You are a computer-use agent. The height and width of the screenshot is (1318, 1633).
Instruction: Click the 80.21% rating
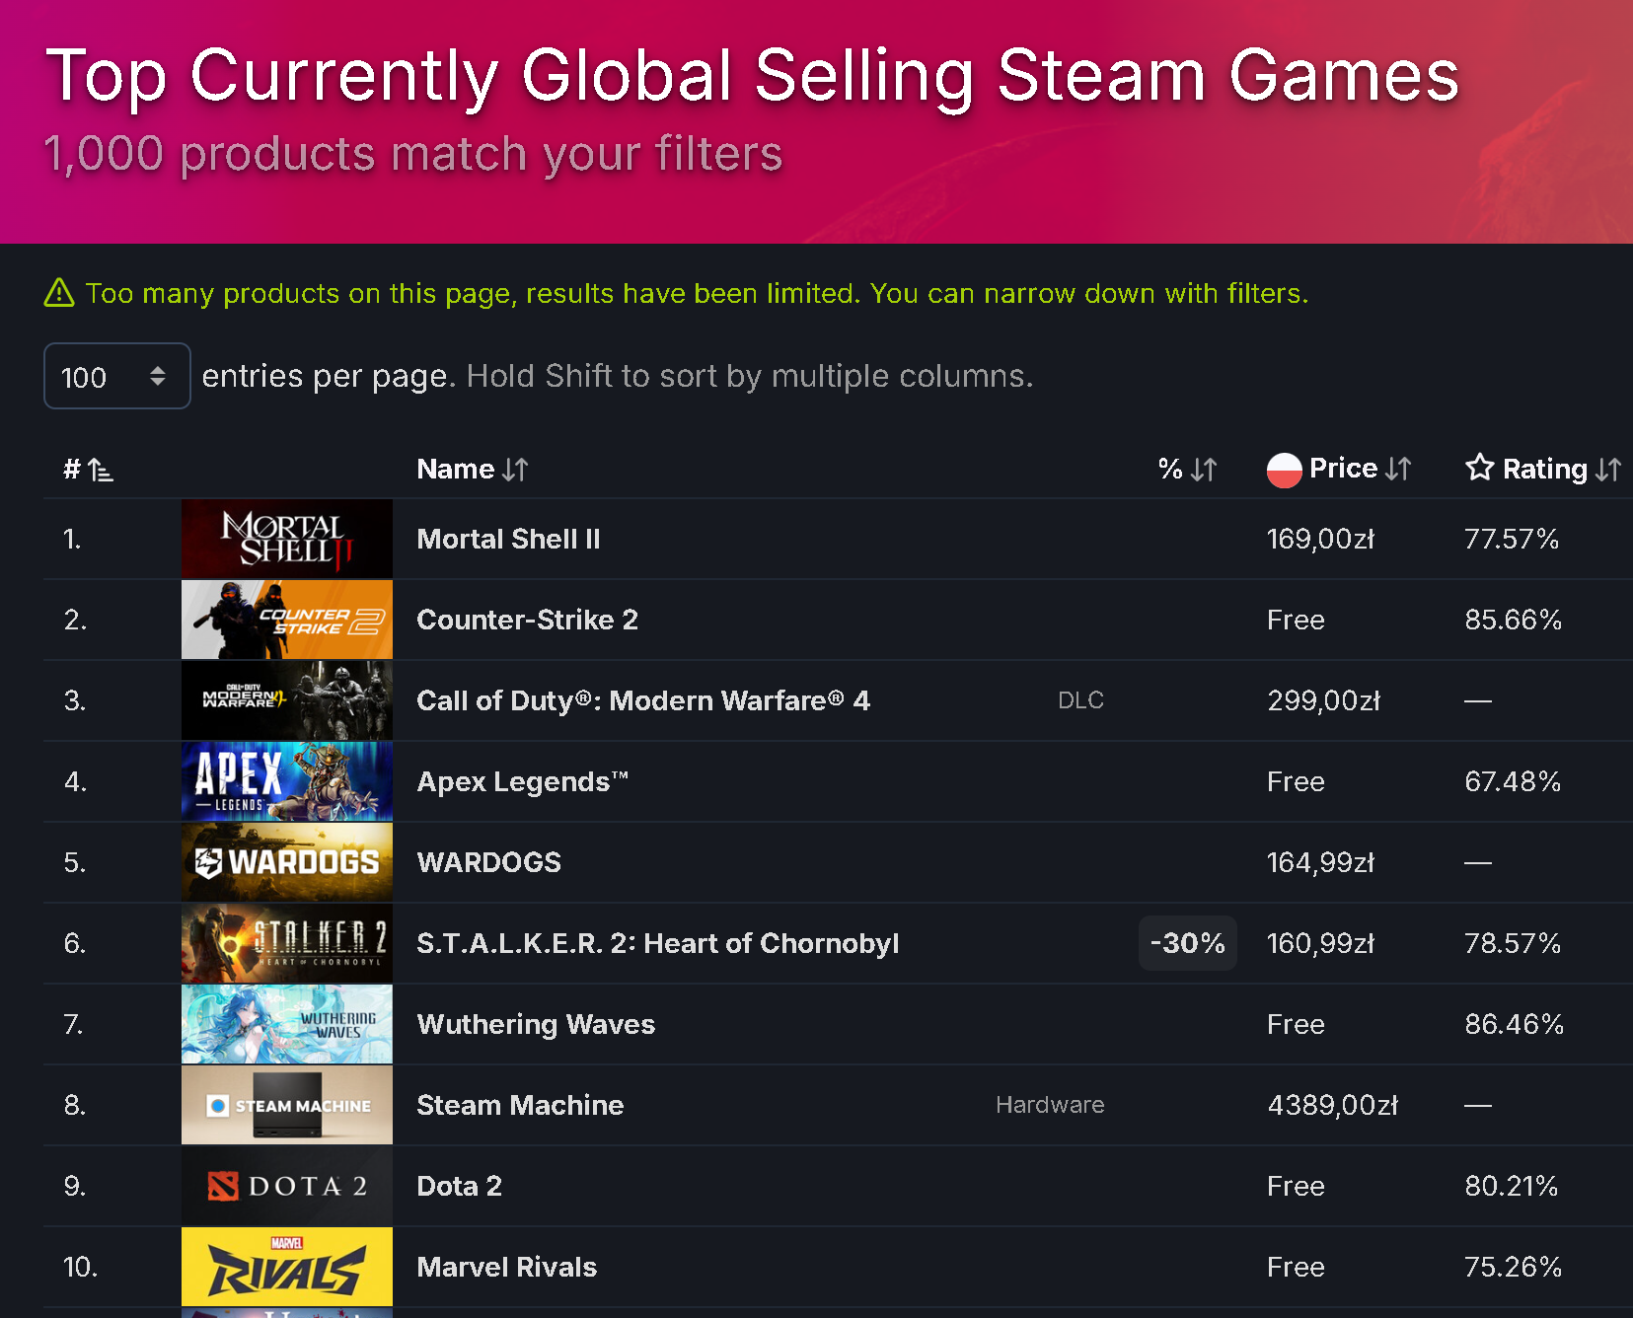pos(1511,1186)
